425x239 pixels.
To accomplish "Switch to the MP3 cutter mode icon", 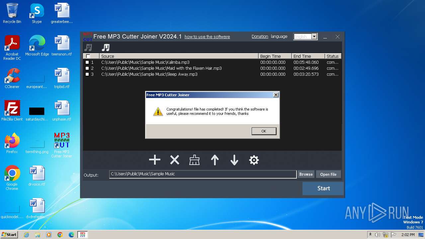I will pos(88,47).
